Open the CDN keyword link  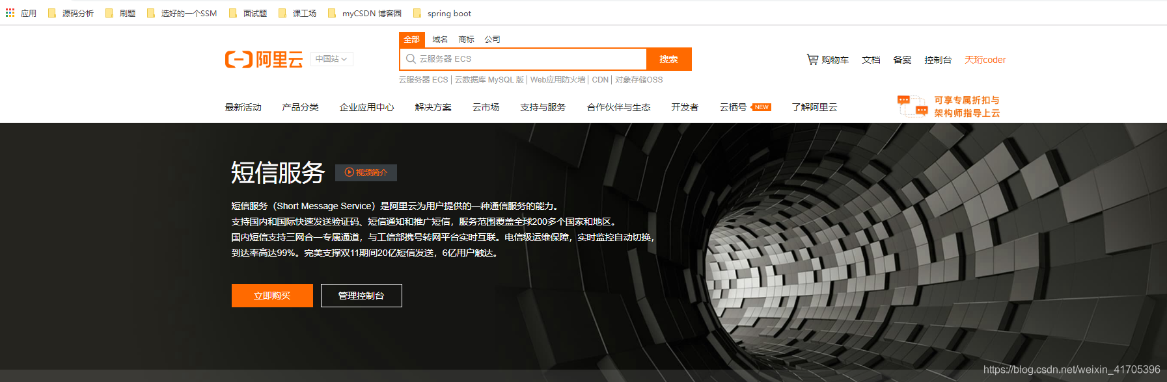pos(600,80)
